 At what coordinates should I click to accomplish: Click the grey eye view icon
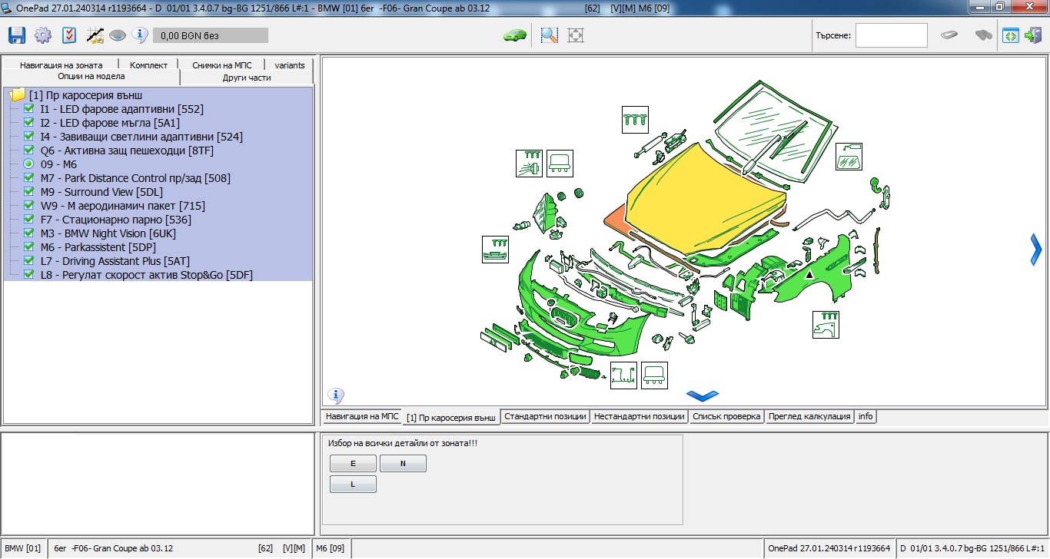pyautogui.click(x=117, y=35)
